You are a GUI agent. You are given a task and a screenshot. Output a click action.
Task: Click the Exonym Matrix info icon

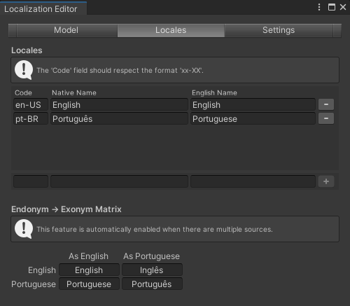click(24, 229)
